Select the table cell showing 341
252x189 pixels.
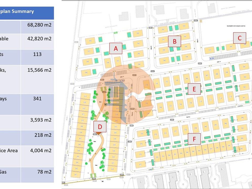click(37, 98)
